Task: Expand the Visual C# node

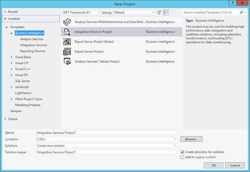Action: 12,63
